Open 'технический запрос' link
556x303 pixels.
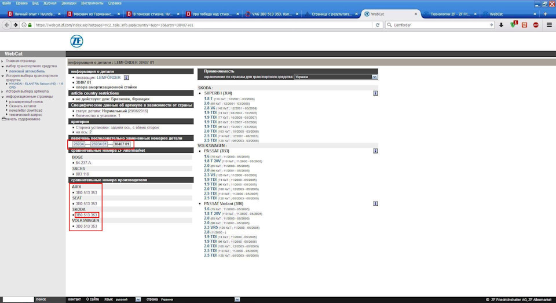[x=25, y=115]
